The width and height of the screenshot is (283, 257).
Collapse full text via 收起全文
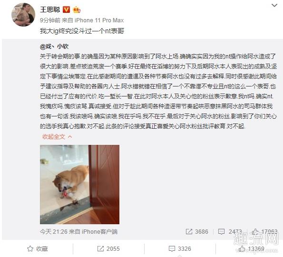click(57, 137)
